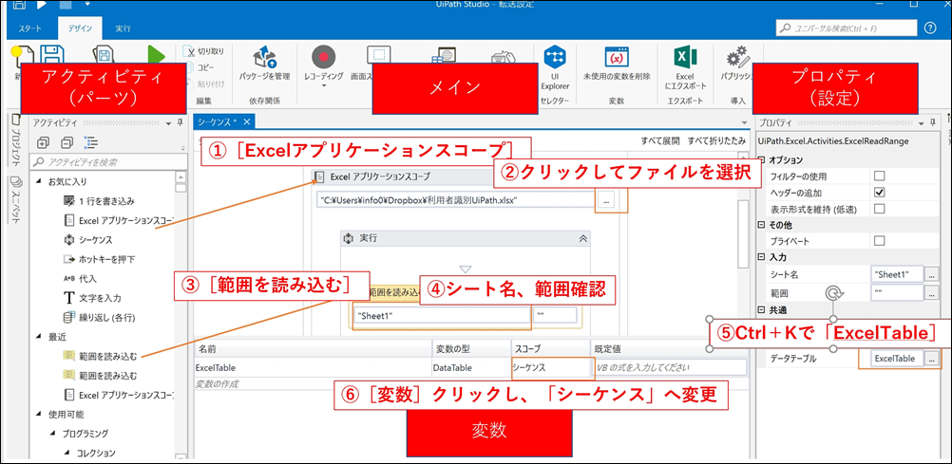Click the アクティビティを検索 search field
The width and height of the screenshot is (952, 464).
(106, 162)
